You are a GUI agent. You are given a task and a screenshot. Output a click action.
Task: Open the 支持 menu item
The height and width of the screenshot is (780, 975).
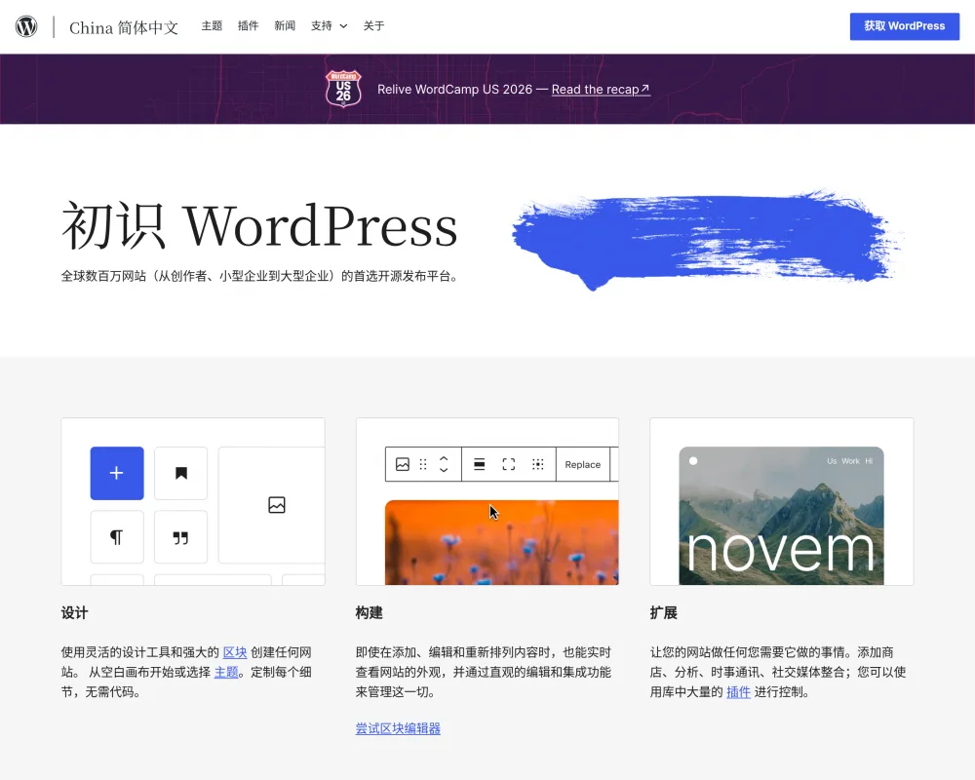coord(322,26)
